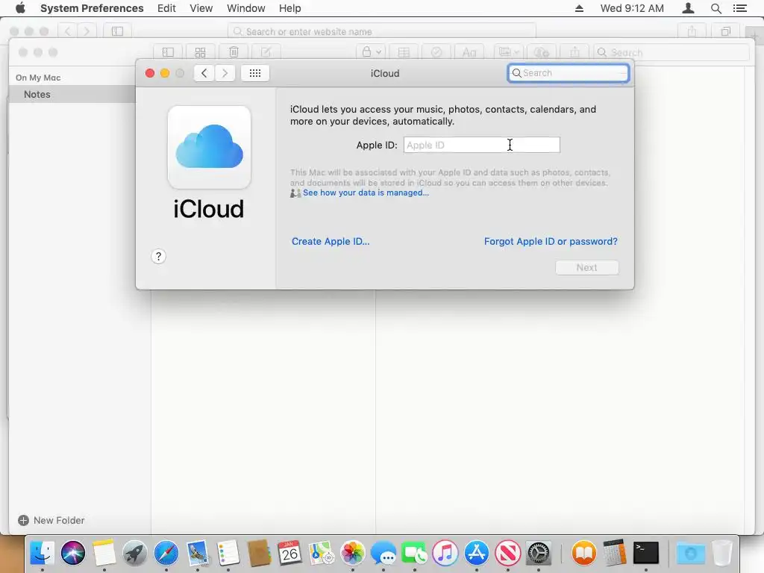This screenshot has height=573, width=764.
Task: Open the Edit menu
Action: tap(166, 8)
